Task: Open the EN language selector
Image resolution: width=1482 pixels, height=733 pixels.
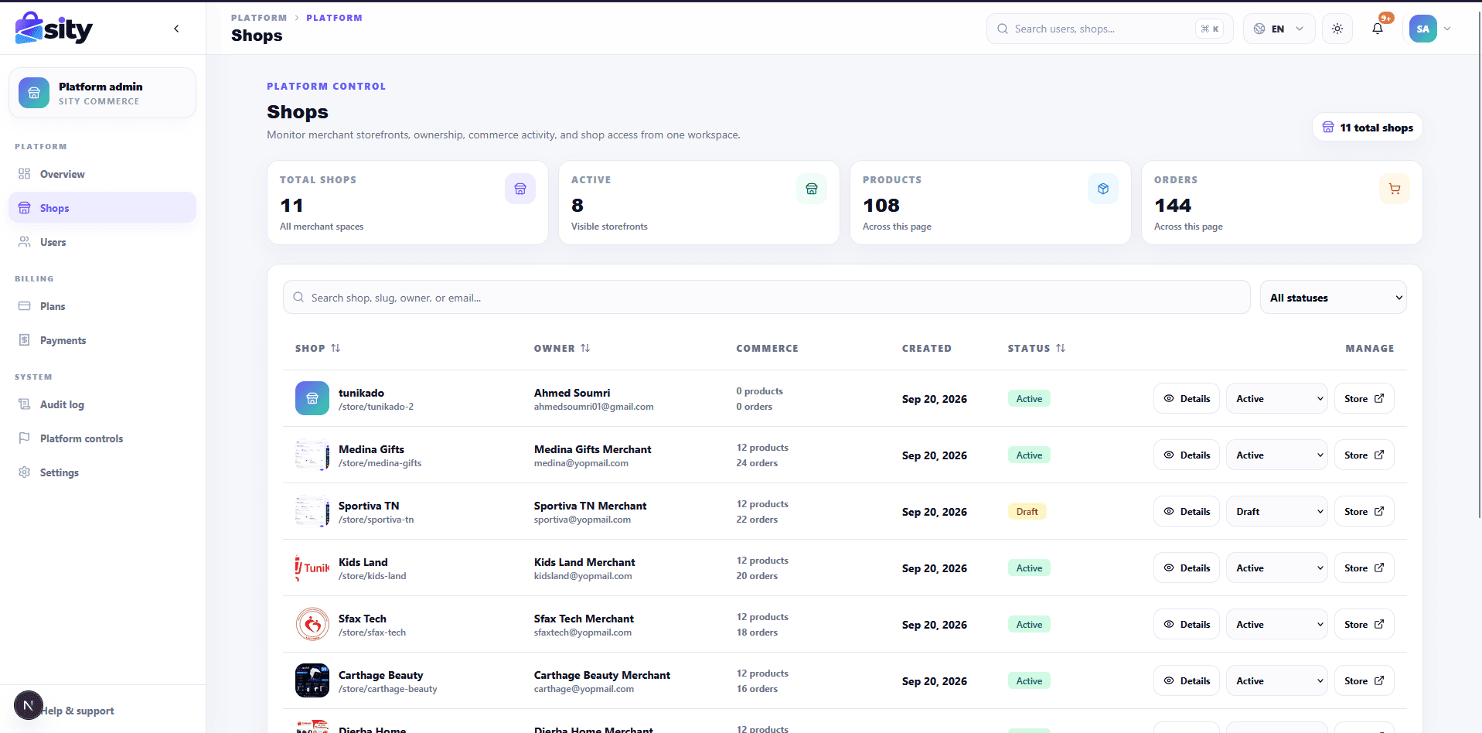Action: (1279, 29)
